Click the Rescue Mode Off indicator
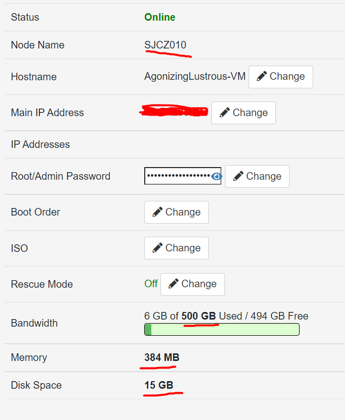This screenshot has width=345, height=420. (151, 283)
